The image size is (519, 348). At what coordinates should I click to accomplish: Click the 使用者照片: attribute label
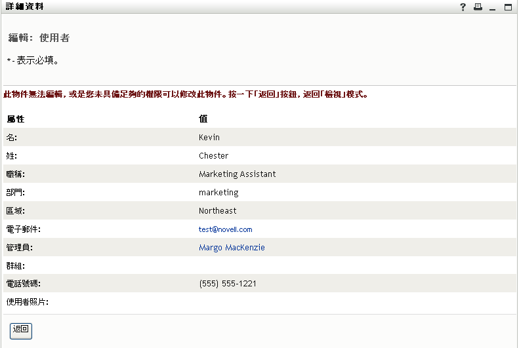(27, 301)
